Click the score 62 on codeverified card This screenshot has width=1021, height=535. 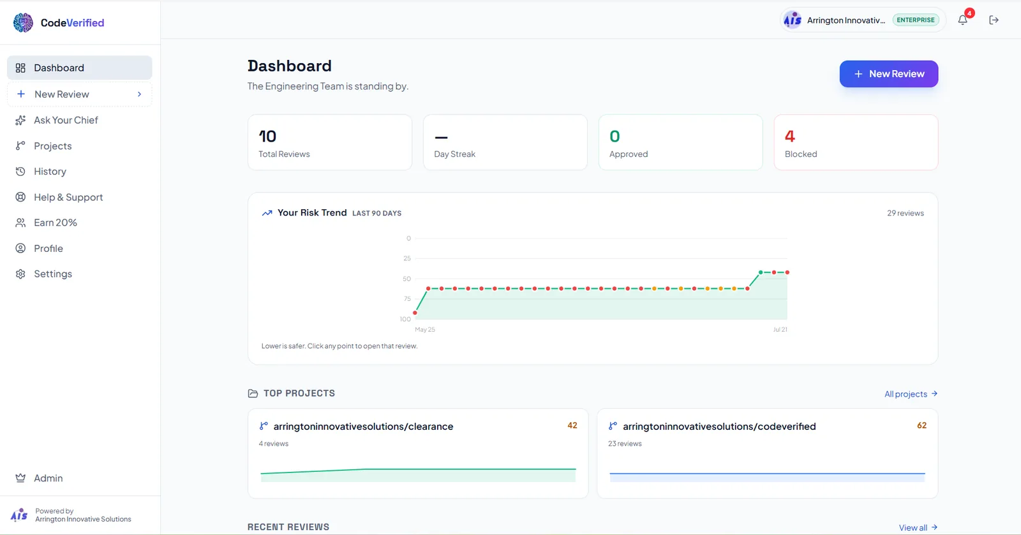point(921,425)
